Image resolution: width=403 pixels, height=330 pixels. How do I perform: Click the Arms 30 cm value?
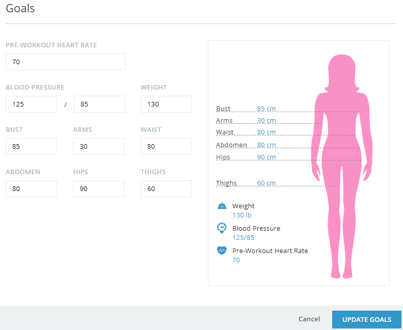[266, 121]
